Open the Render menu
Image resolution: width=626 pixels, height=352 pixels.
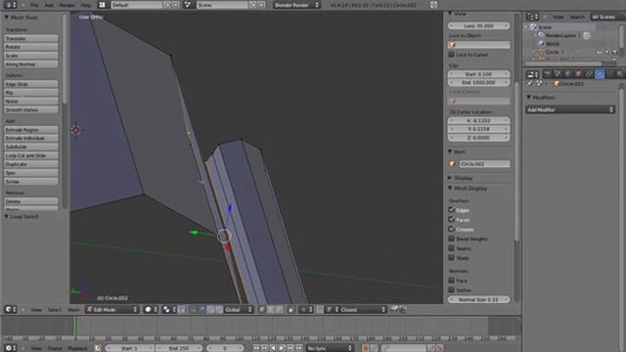pos(67,5)
